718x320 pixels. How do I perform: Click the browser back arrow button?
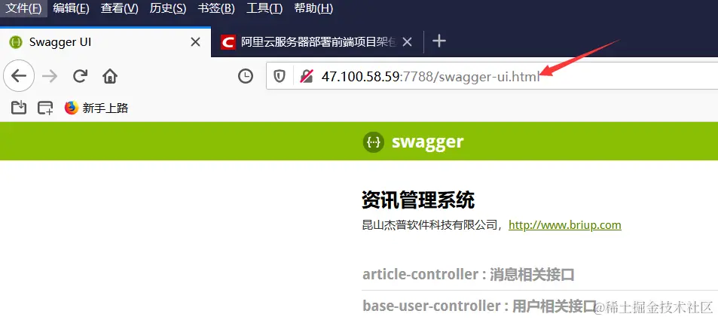[19, 76]
